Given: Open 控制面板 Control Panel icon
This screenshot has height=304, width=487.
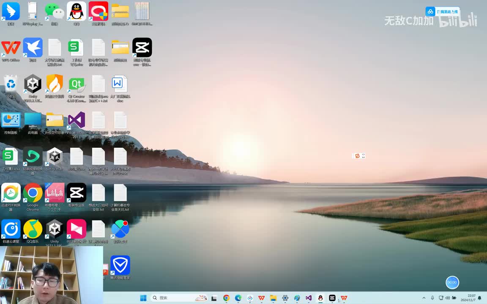Looking at the screenshot, I should click(11, 120).
